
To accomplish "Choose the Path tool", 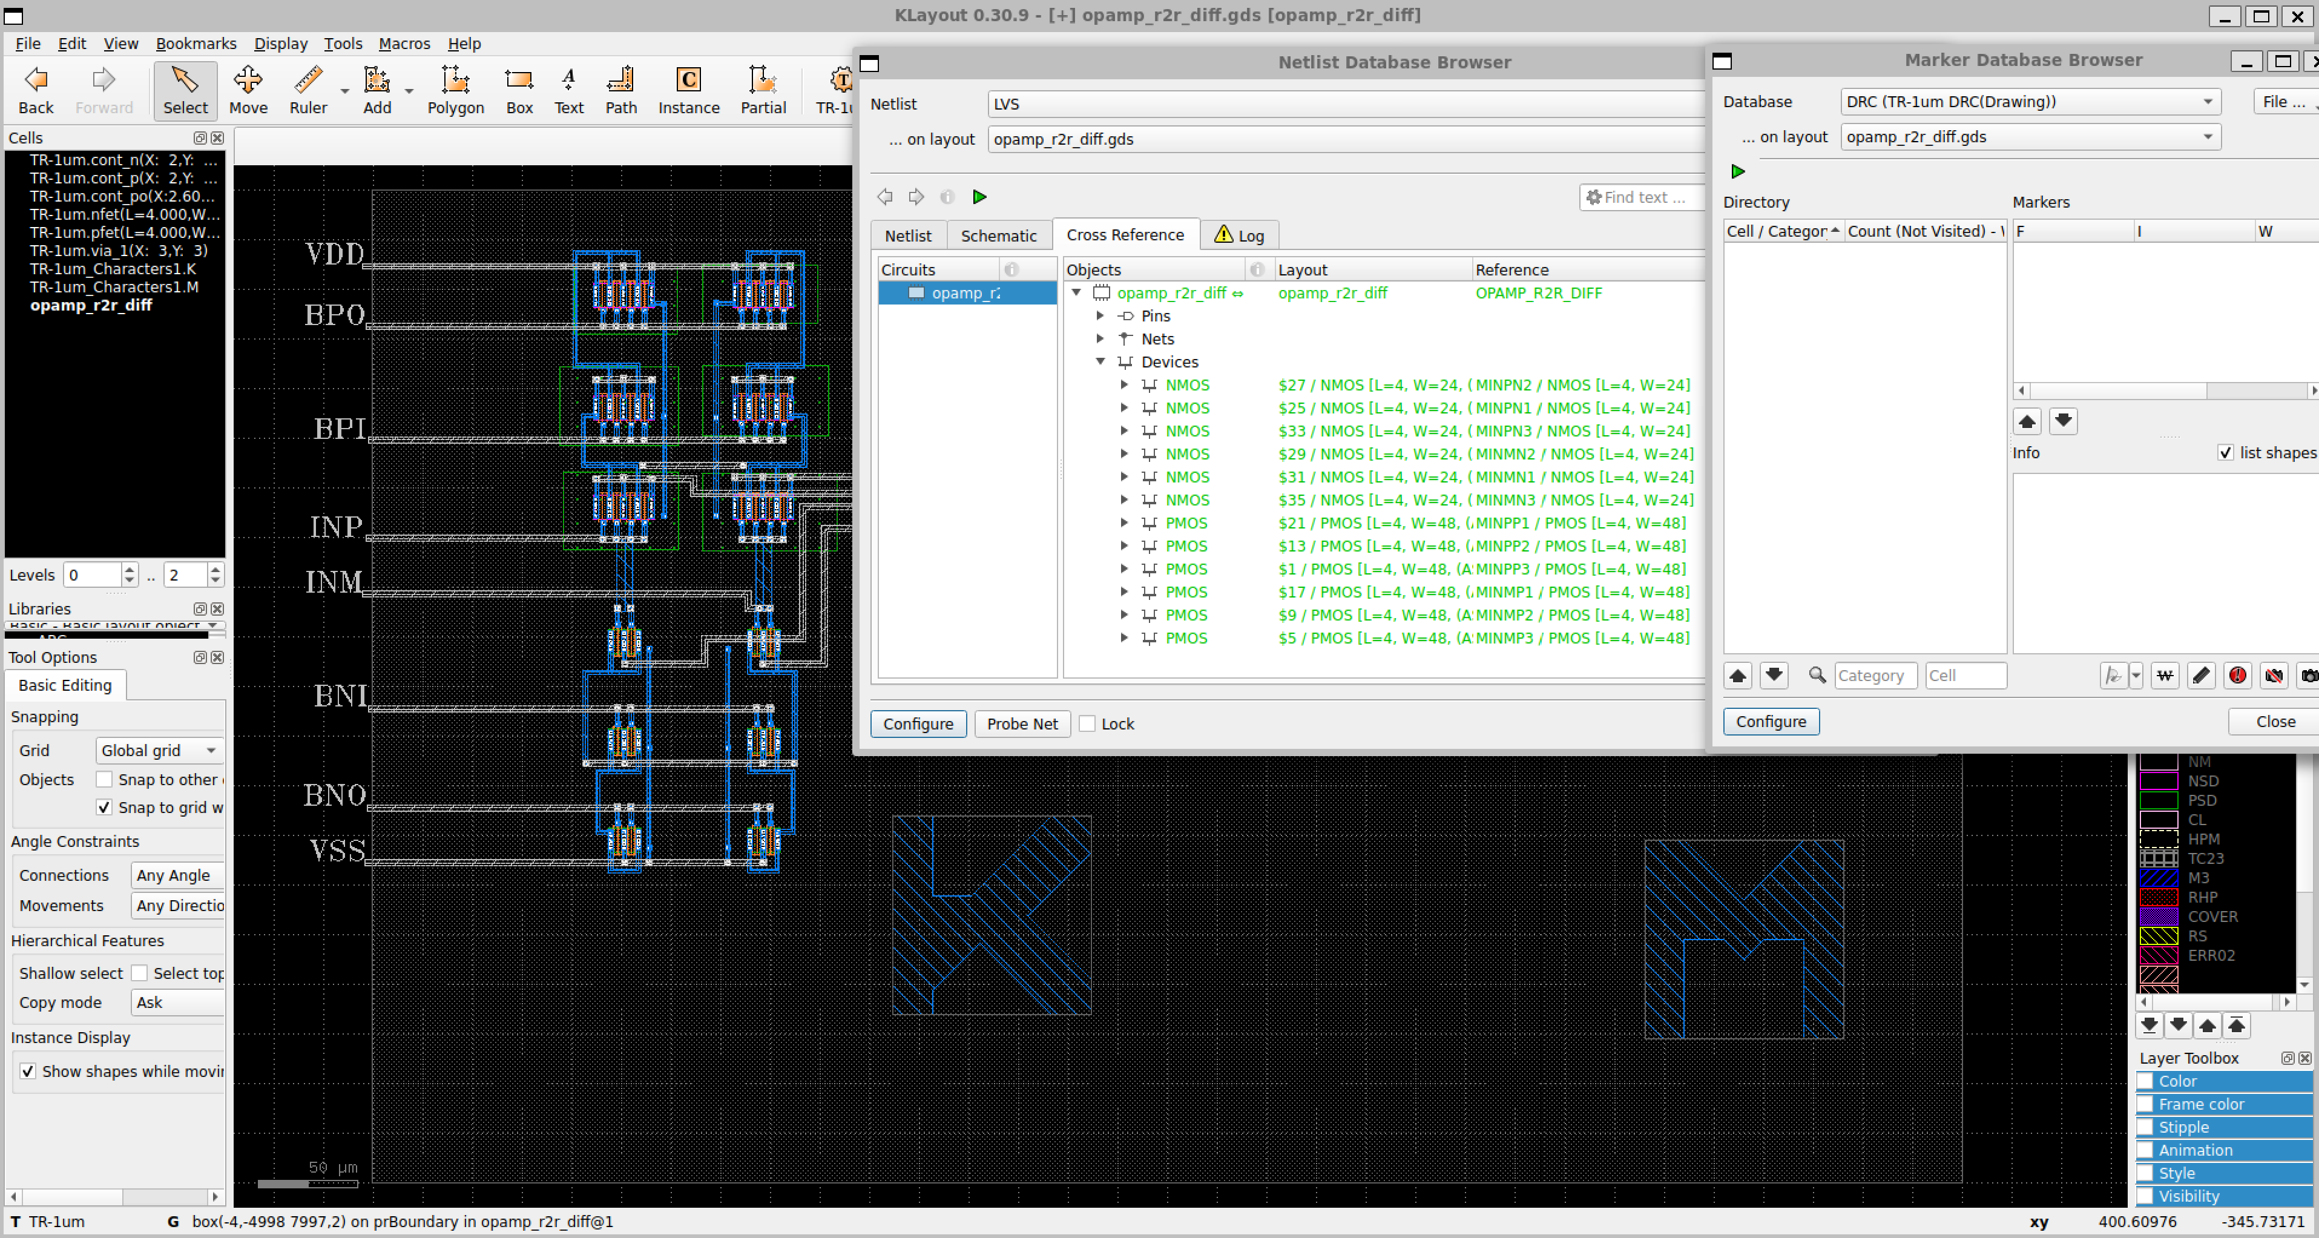I will coord(620,90).
